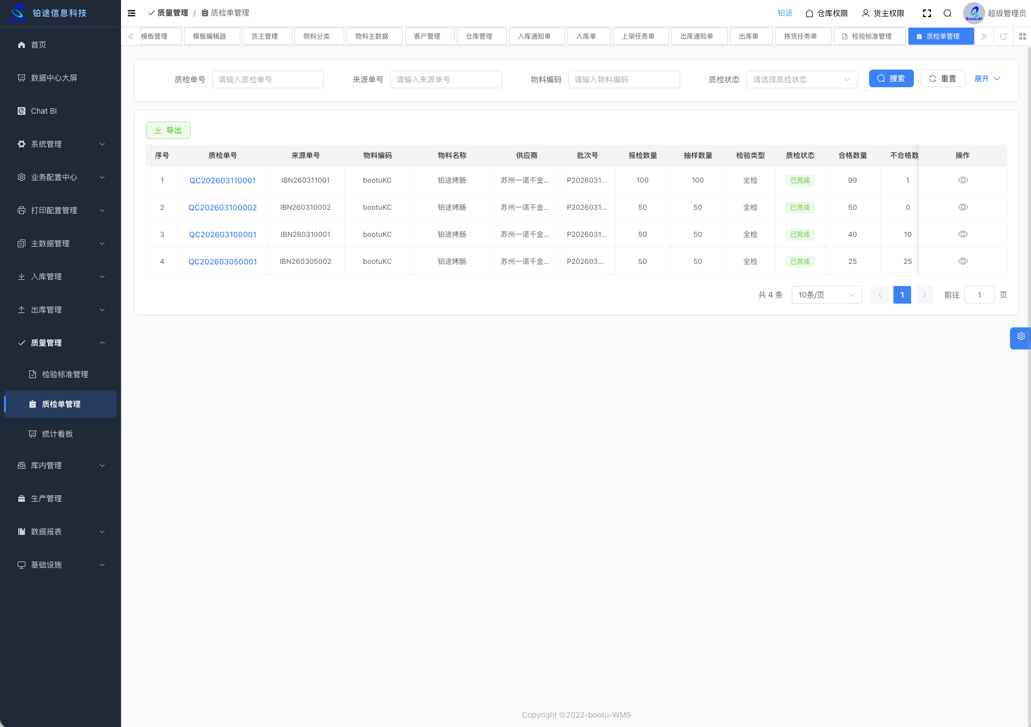The image size is (1031, 727).
Task: View details eye icon for QC202603110001
Action: (x=963, y=180)
